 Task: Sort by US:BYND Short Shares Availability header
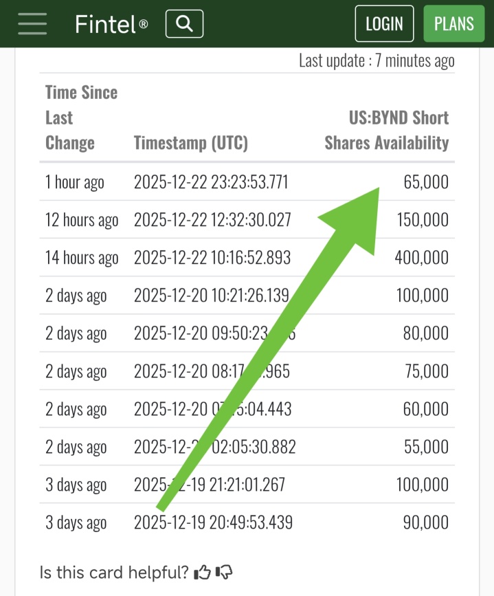(386, 130)
